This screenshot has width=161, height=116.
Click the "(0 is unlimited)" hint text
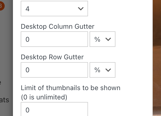point(44,97)
